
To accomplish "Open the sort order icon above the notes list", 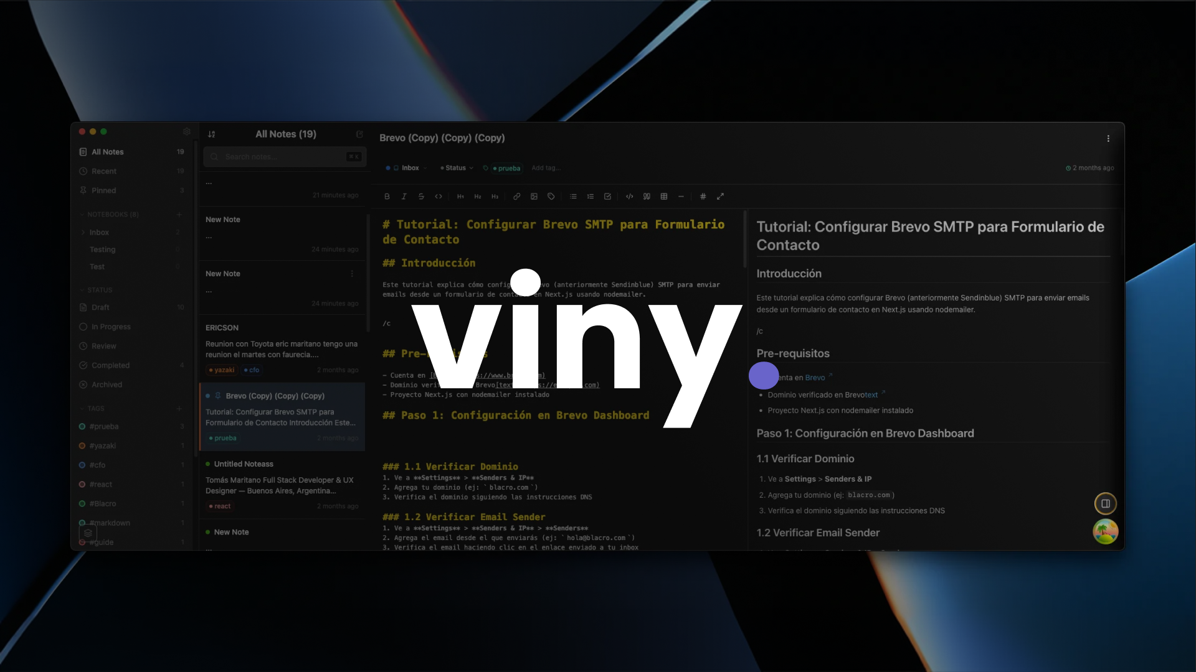I will tap(212, 134).
